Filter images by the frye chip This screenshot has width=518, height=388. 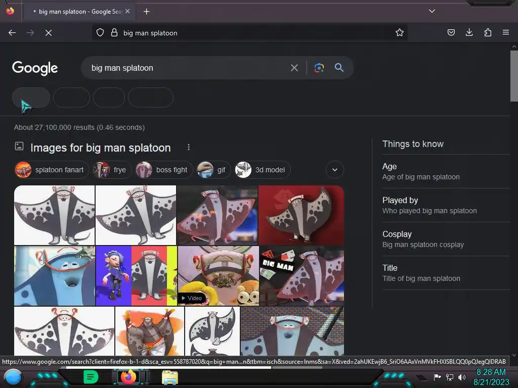[x=112, y=170]
